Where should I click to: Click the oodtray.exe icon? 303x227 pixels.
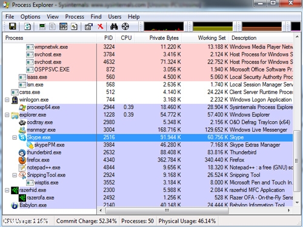pyautogui.click(x=22, y=122)
